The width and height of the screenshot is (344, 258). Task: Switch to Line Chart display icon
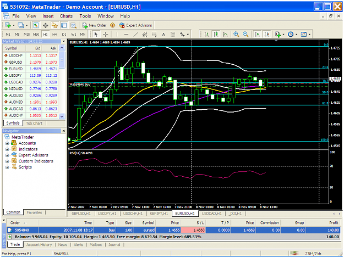225,35
